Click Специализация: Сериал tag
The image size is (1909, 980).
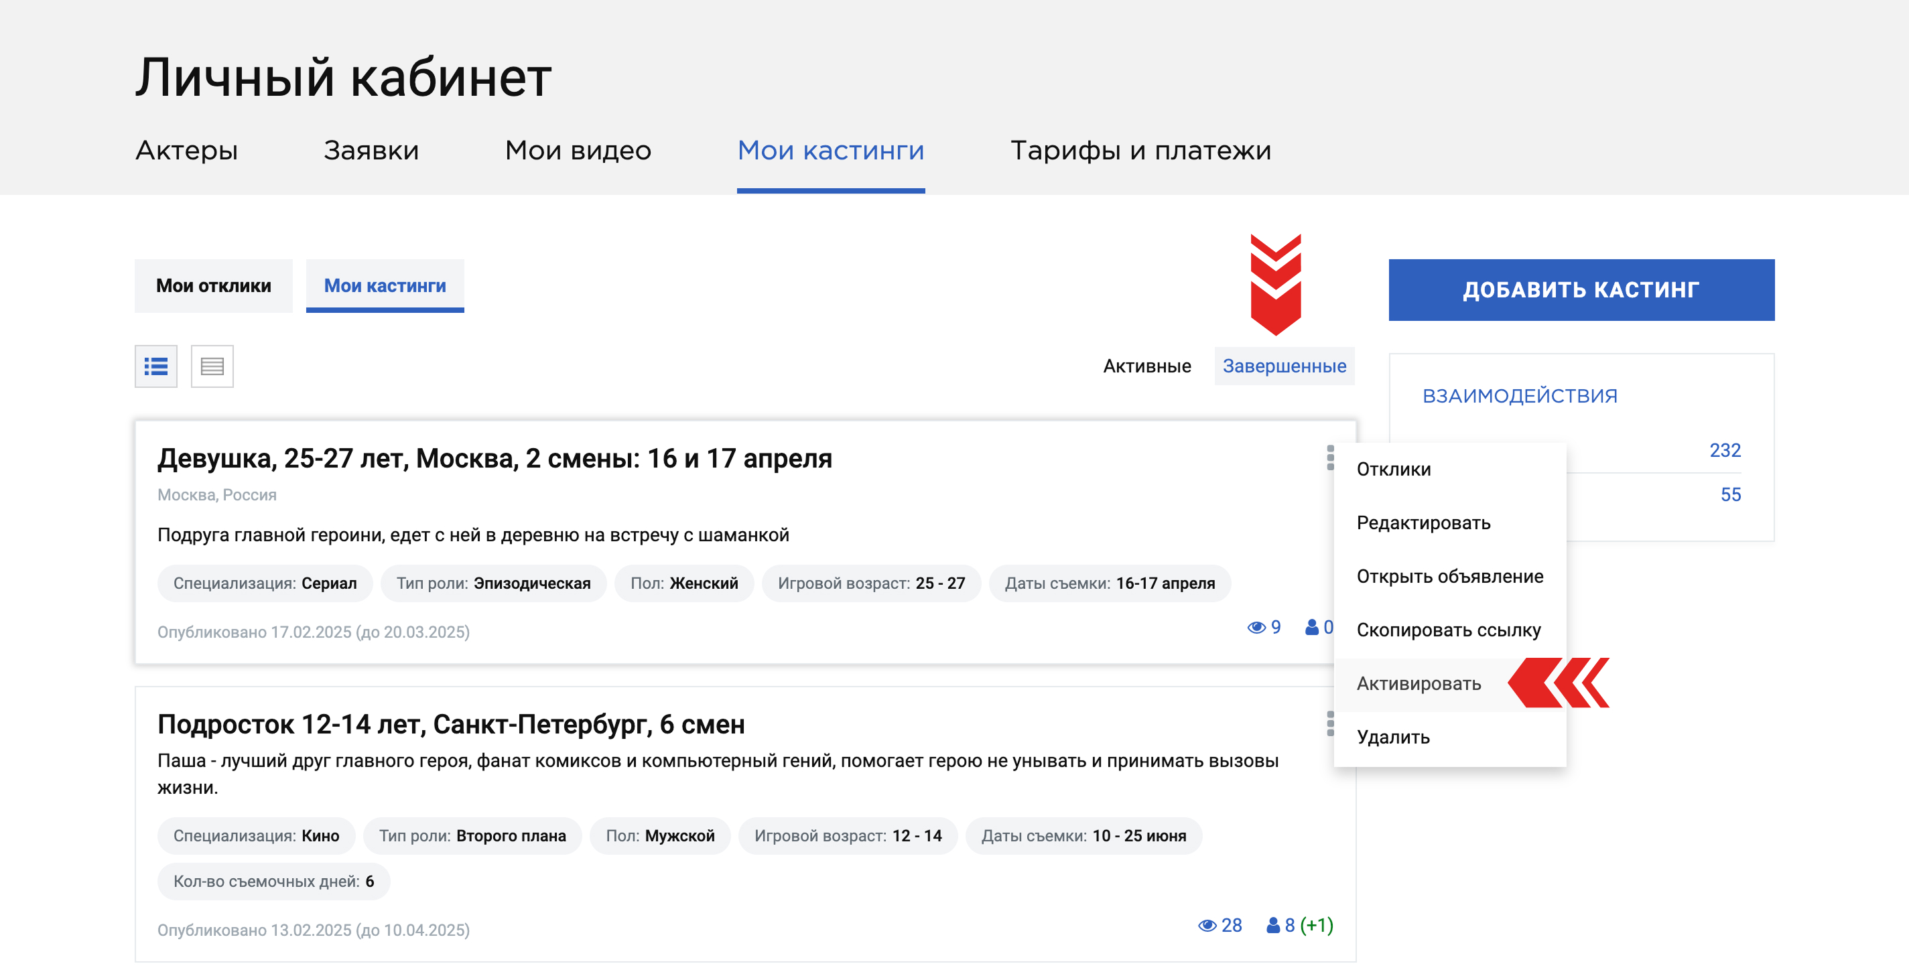265,583
